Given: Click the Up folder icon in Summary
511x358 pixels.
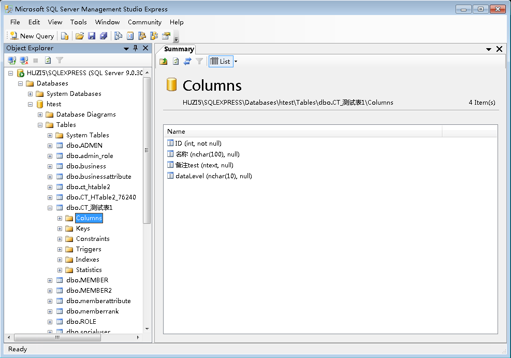Looking at the screenshot, I should point(164,61).
